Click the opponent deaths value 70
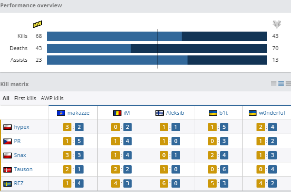Screen dimensions: 291x192 pyautogui.click(x=275, y=48)
